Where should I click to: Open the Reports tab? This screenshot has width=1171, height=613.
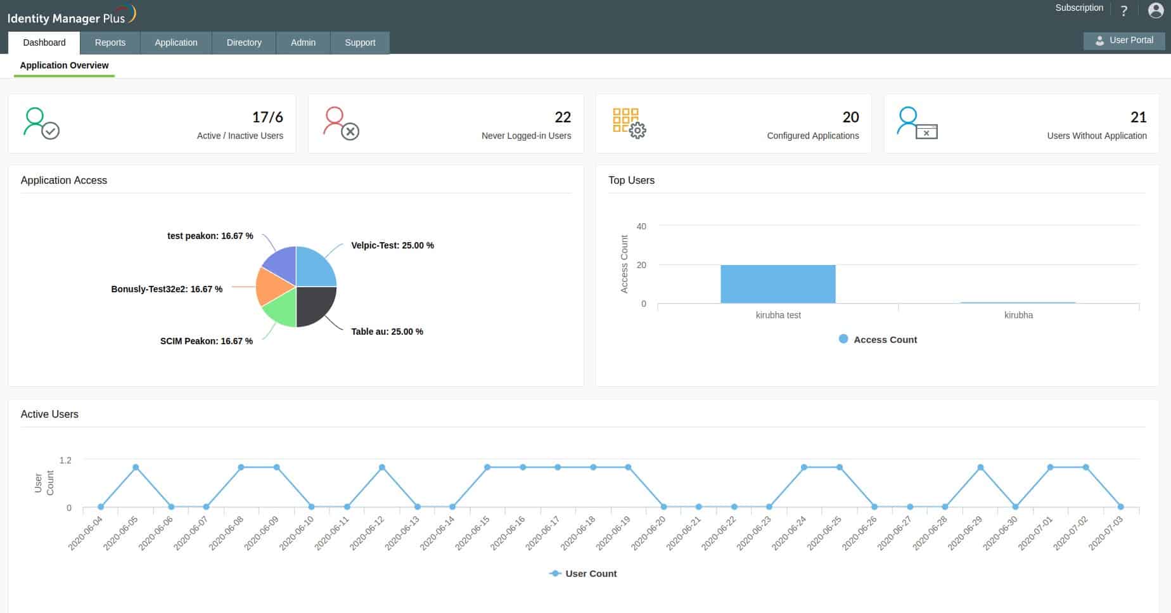[110, 42]
